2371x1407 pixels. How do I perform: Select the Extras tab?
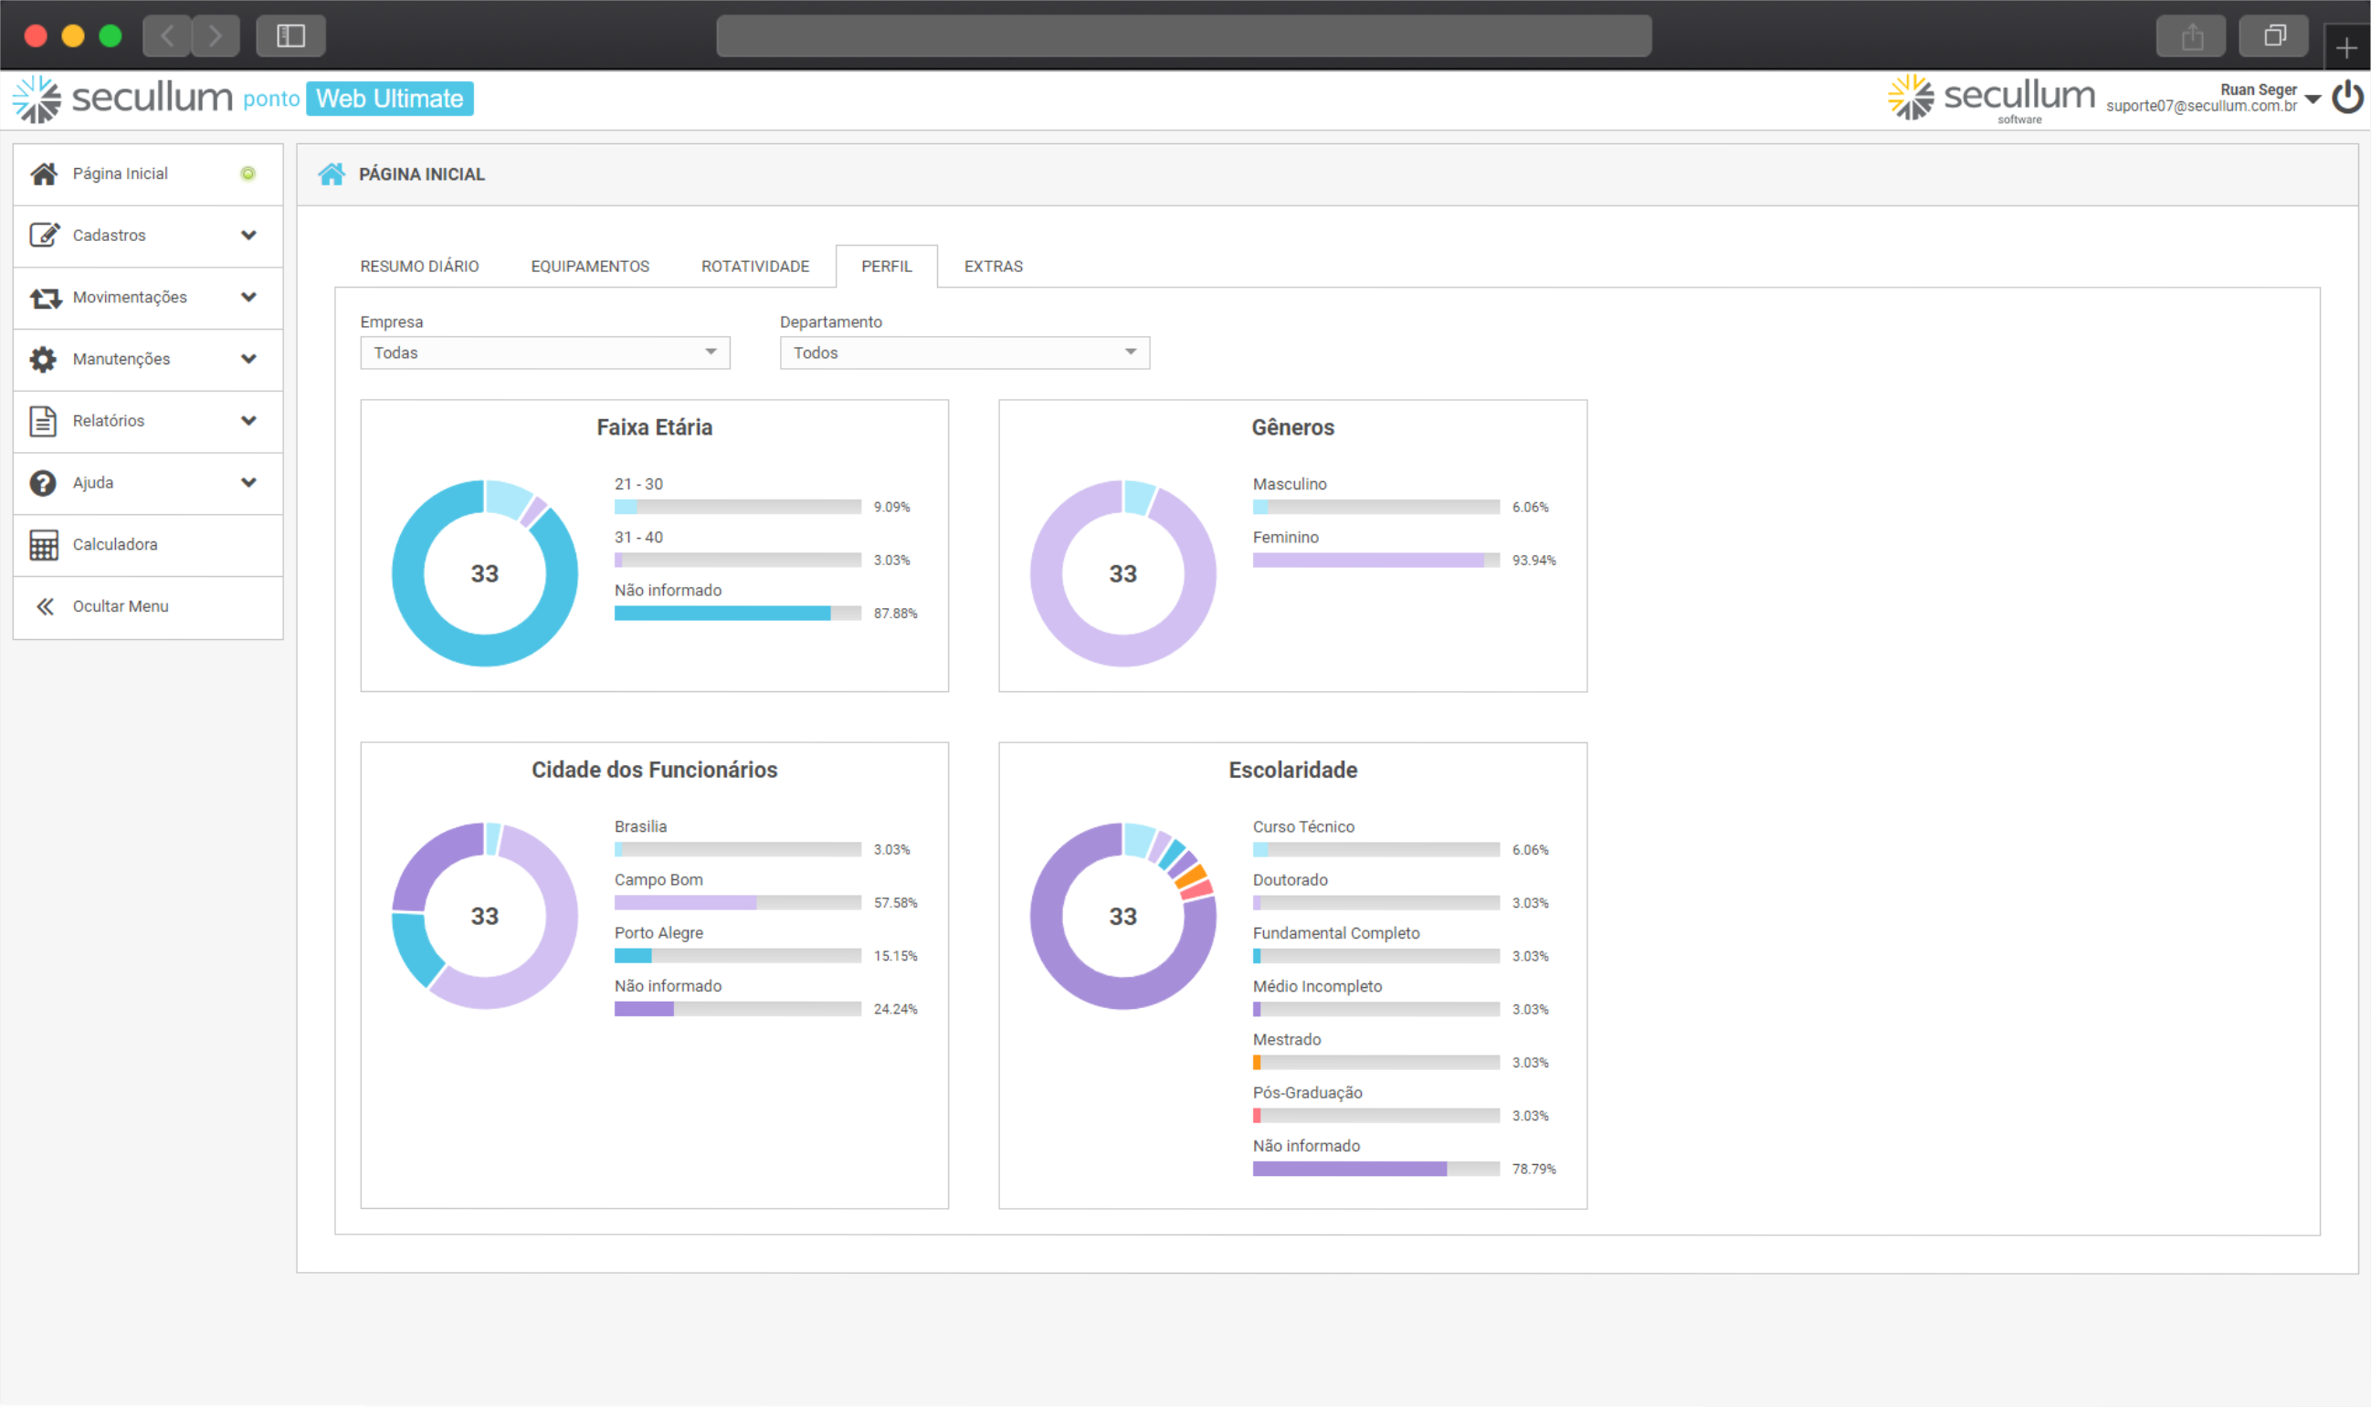point(993,267)
